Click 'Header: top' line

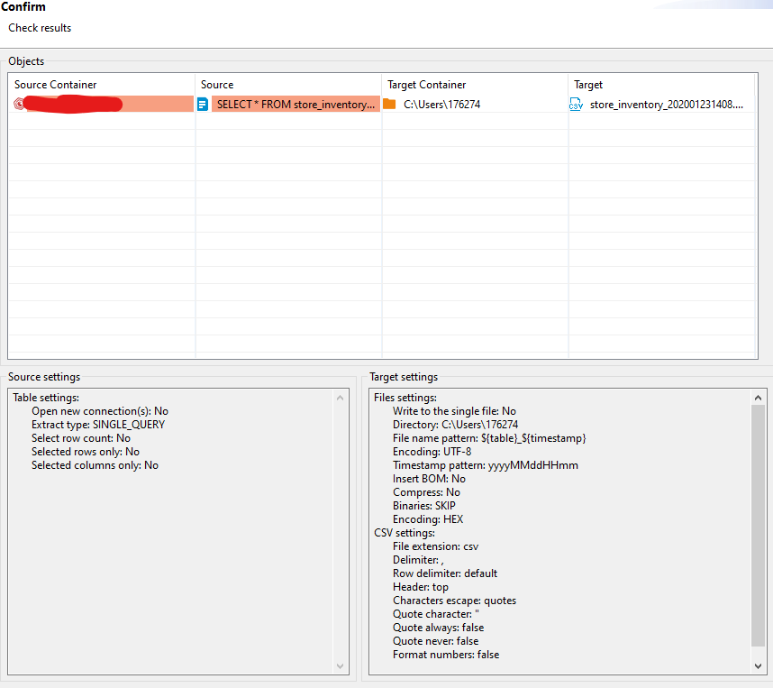[x=421, y=587]
